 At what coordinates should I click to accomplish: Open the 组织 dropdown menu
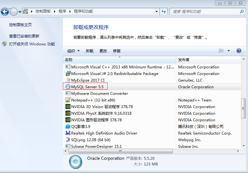(74, 51)
